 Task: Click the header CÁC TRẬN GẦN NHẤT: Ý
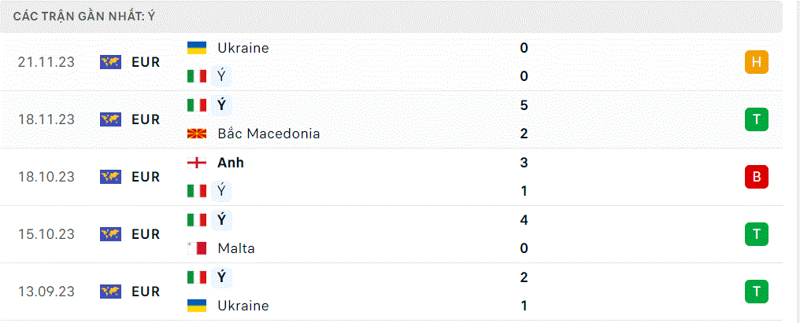[x=85, y=17]
